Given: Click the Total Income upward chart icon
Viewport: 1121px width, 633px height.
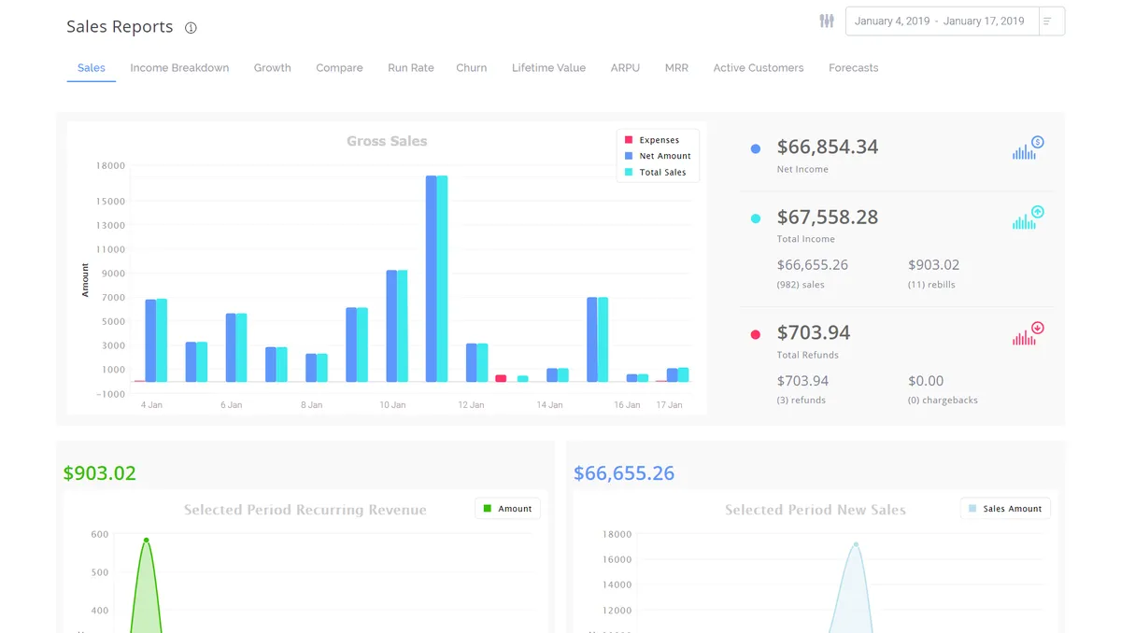Looking at the screenshot, I should pos(1028,218).
